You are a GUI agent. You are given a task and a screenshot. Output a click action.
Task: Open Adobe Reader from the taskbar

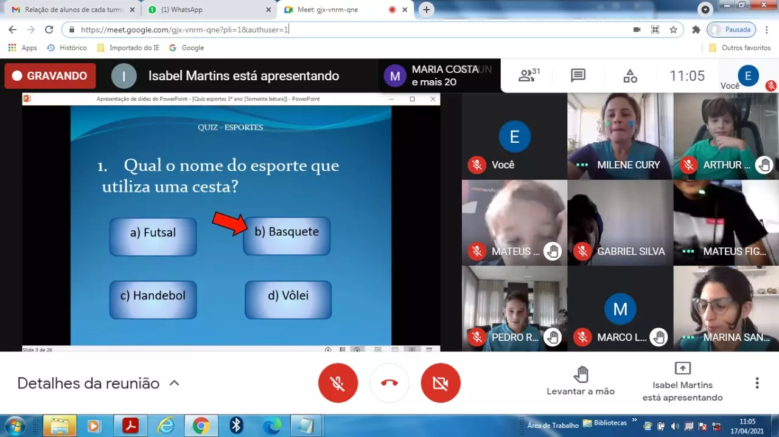[131, 426]
